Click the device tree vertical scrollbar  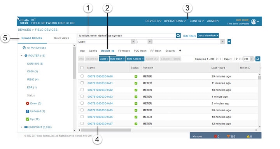74,63
